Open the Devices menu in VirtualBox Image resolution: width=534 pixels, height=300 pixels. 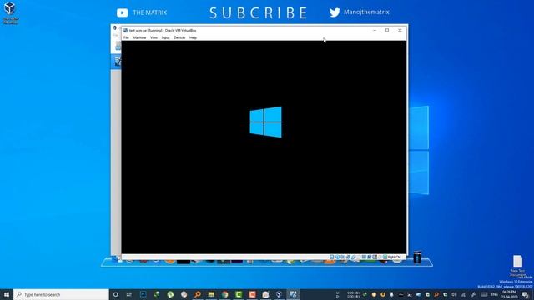(x=179, y=37)
